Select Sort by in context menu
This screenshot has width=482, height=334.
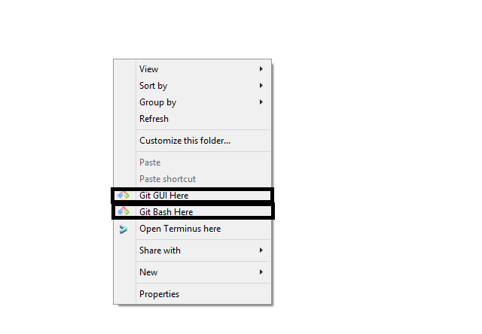(x=153, y=86)
